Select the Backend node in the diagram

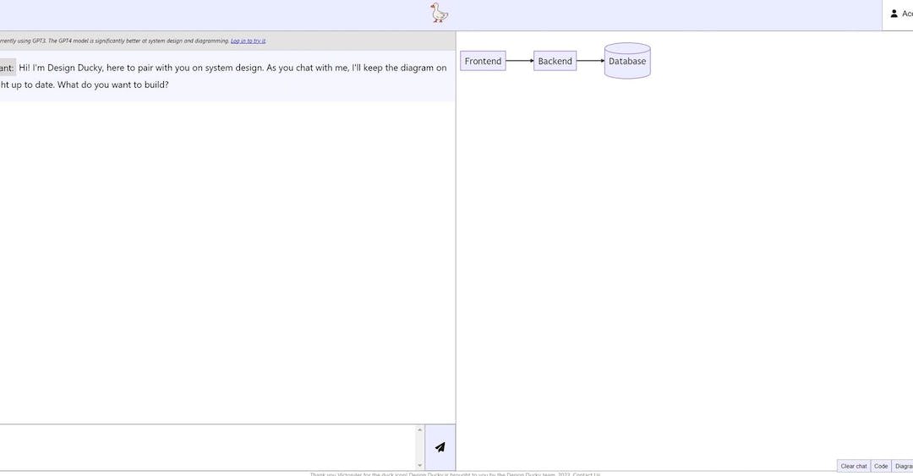click(x=555, y=61)
